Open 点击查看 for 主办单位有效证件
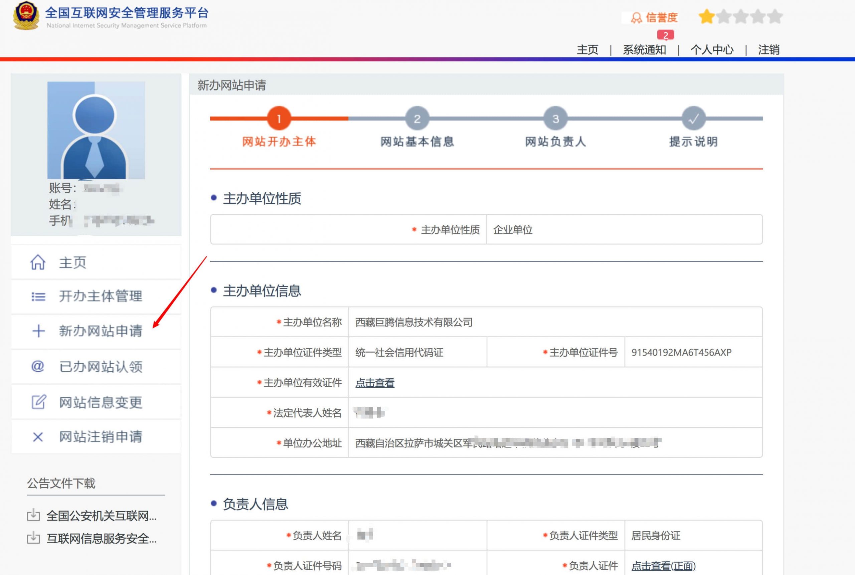 374,383
